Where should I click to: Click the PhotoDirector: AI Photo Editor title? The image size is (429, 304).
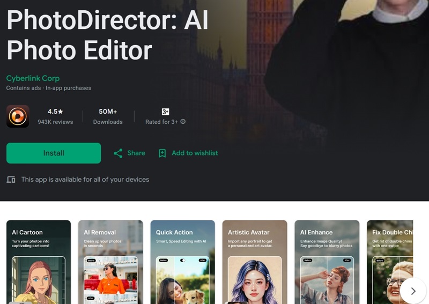pos(107,35)
